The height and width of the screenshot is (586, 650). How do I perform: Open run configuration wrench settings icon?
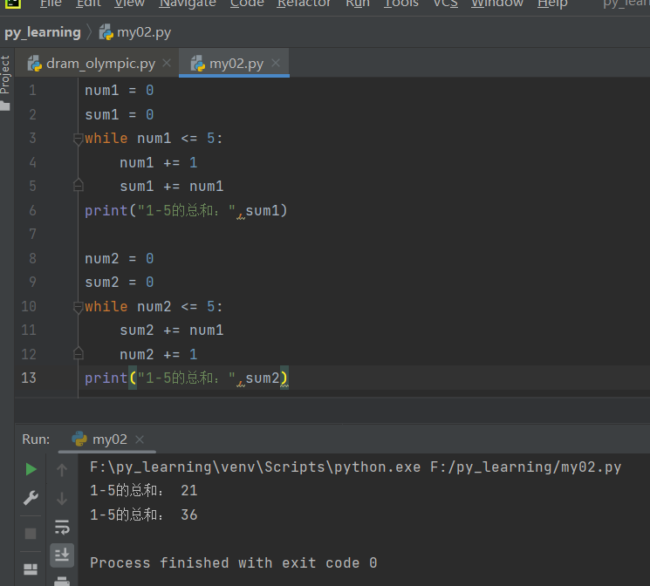click(31, 498)
